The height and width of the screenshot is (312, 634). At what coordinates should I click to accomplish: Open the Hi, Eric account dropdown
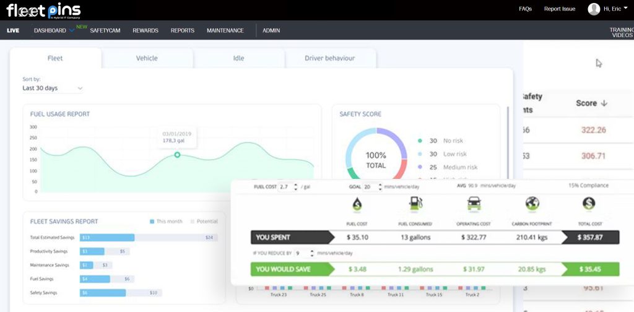[x=617, y=9]
